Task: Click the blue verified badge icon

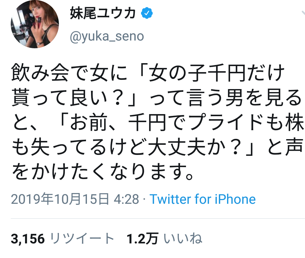Action: (147, 13)
